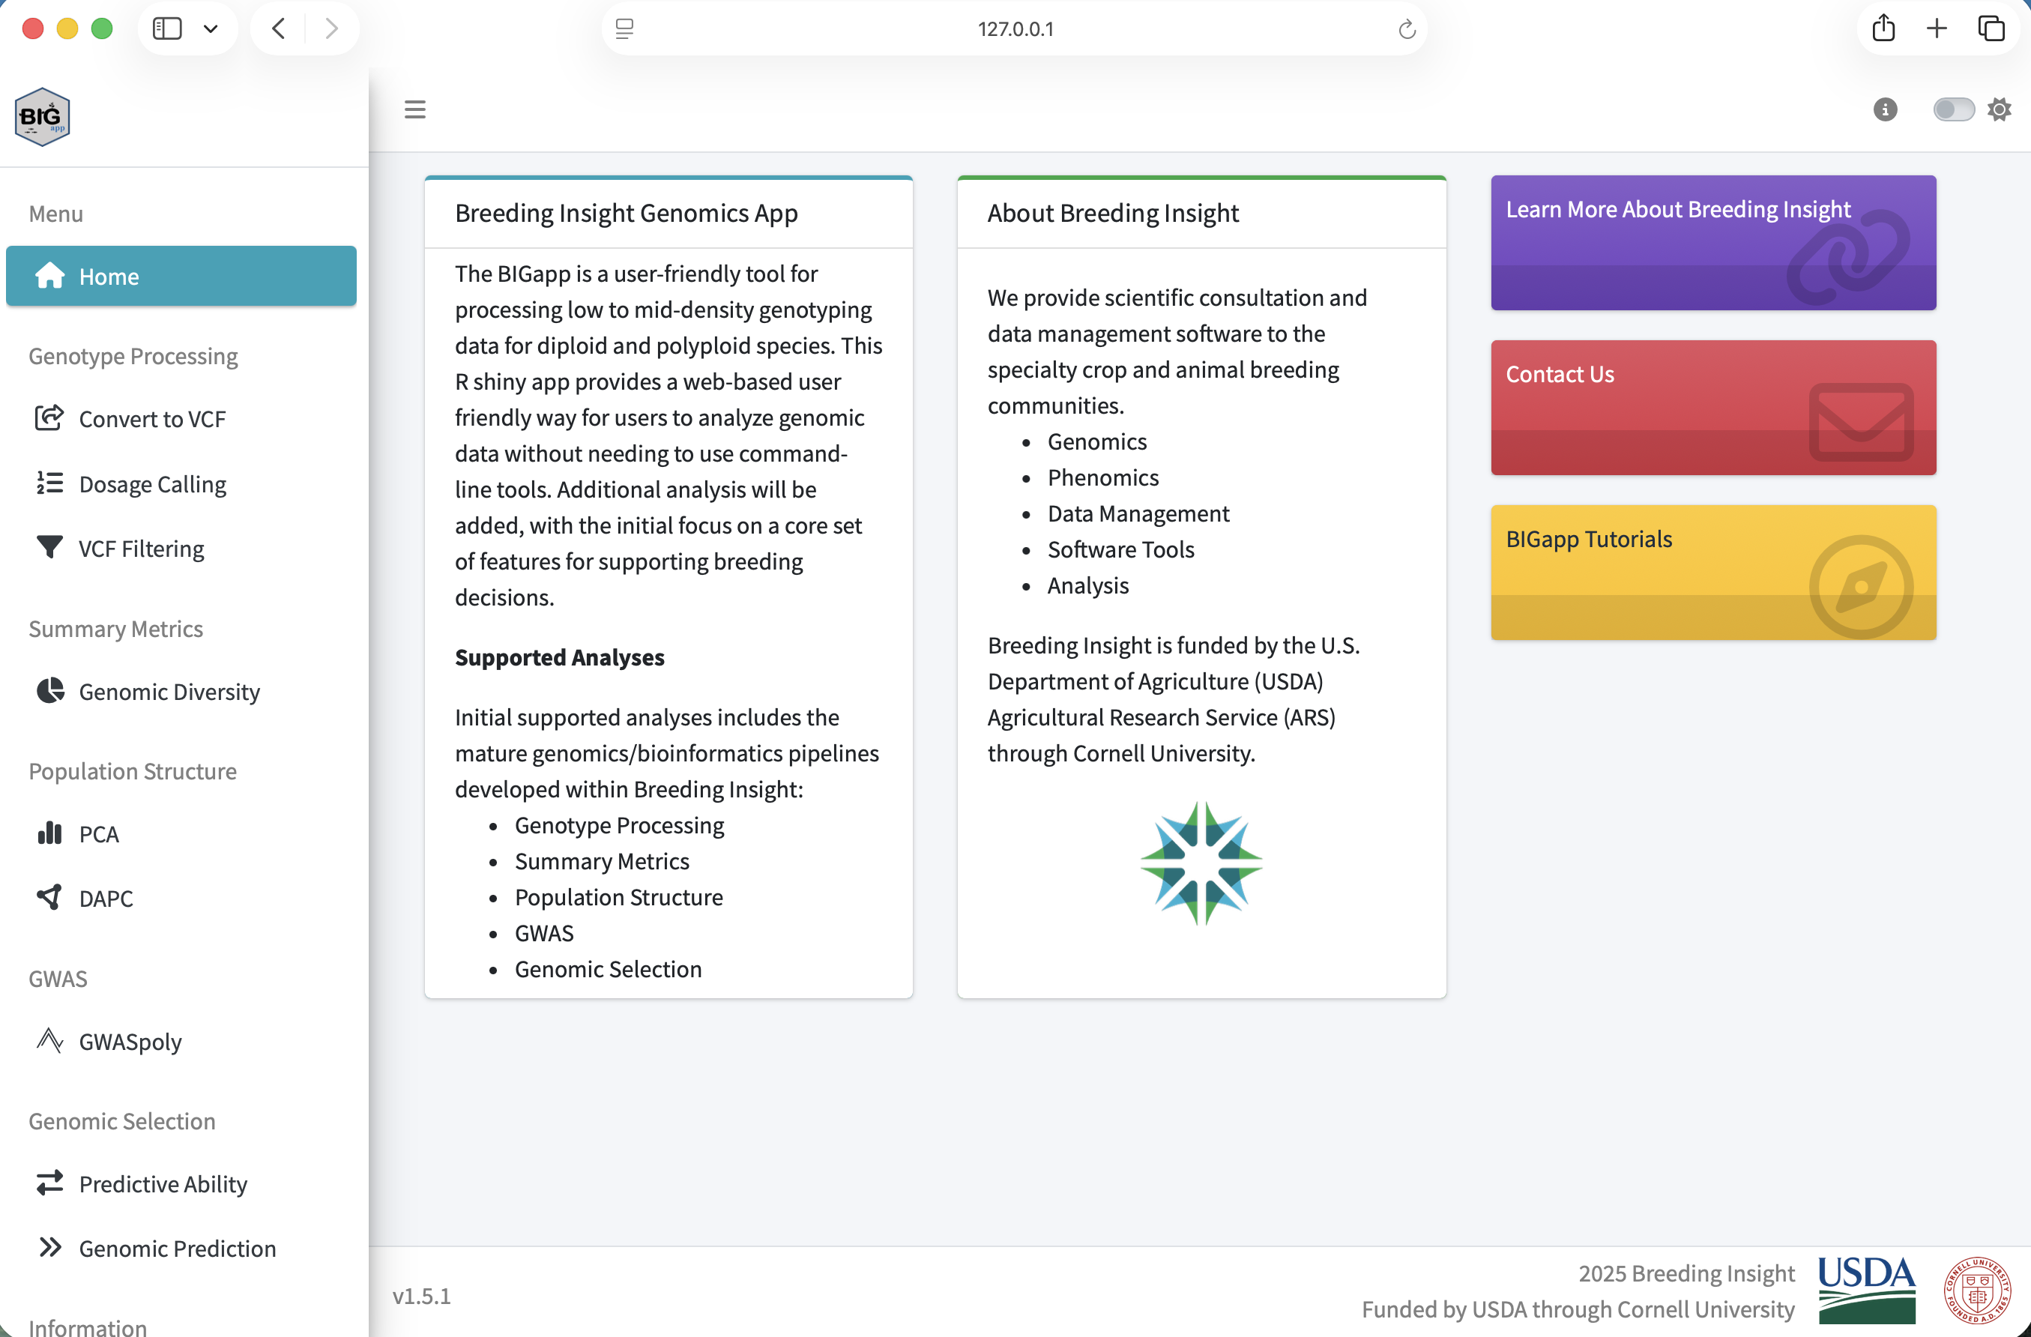Image resolution: width=2031 pixels, height=1337 pixels.
Task: Click version label v1.5.1
Action: (x=421, y=1296)
